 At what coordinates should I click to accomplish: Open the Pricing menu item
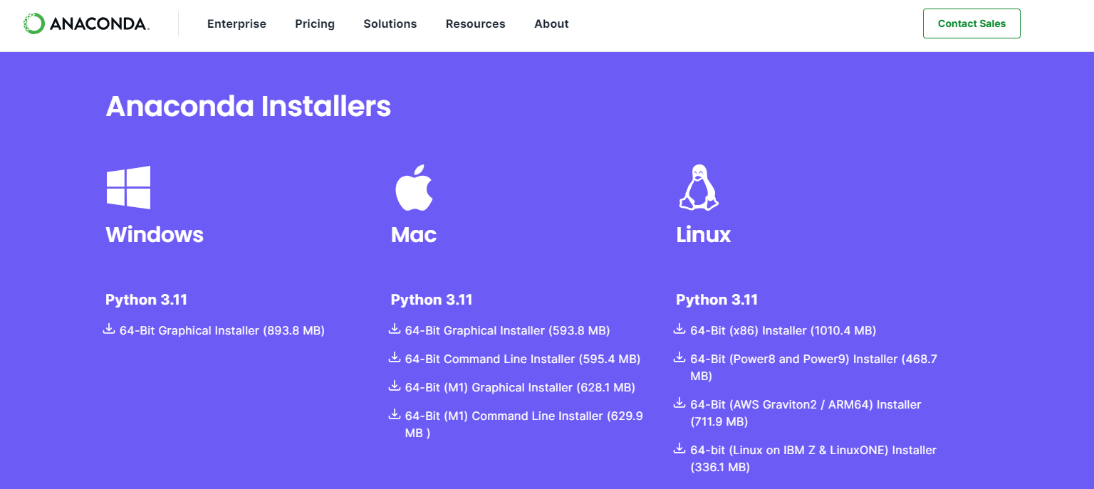(315, 23)
